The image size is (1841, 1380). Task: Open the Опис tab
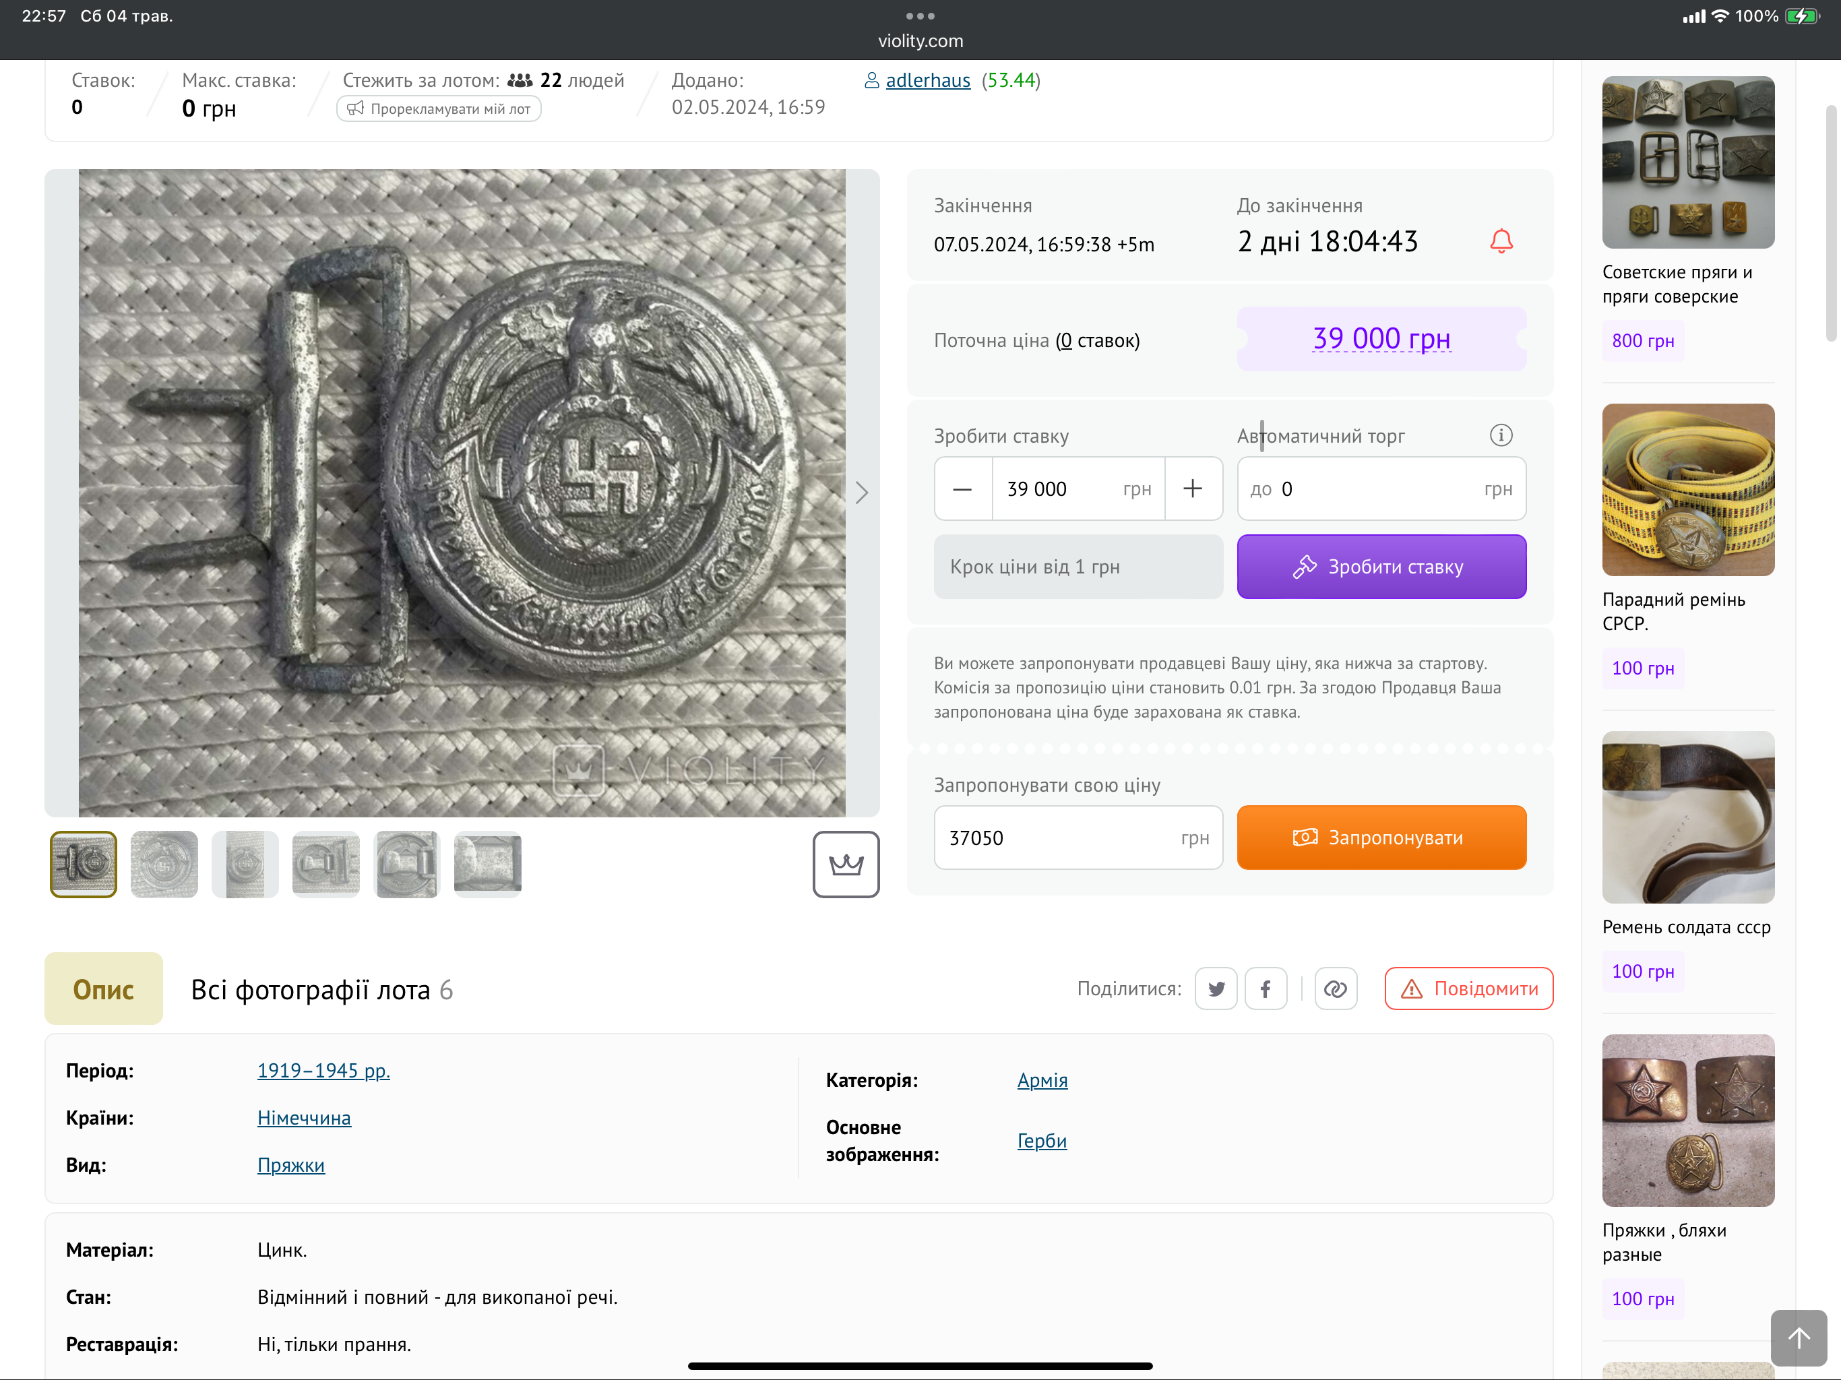(x=103, y=989)
